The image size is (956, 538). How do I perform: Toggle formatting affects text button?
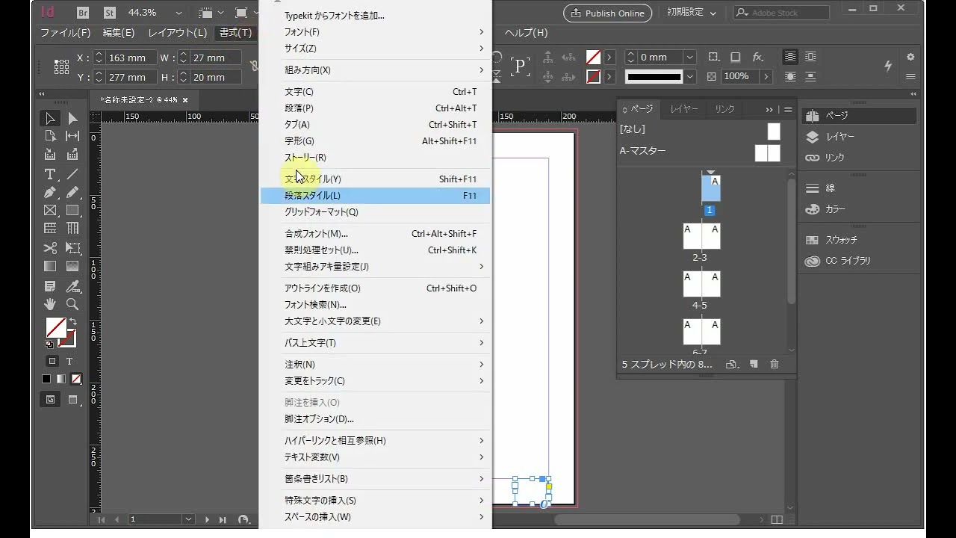69,361
